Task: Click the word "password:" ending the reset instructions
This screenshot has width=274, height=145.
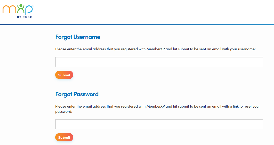Action: tap(63, 112)
